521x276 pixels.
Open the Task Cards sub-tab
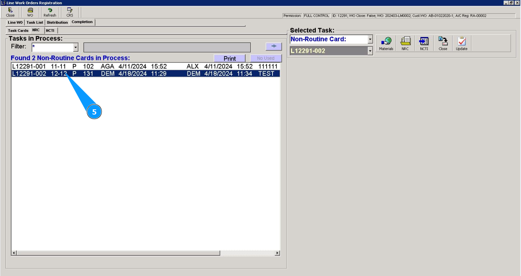[x=18, y=31]
